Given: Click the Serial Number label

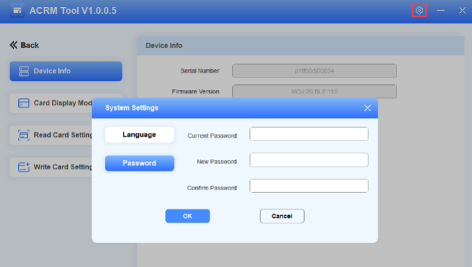Looking at the screenshot, I should (x=200, y=71).
